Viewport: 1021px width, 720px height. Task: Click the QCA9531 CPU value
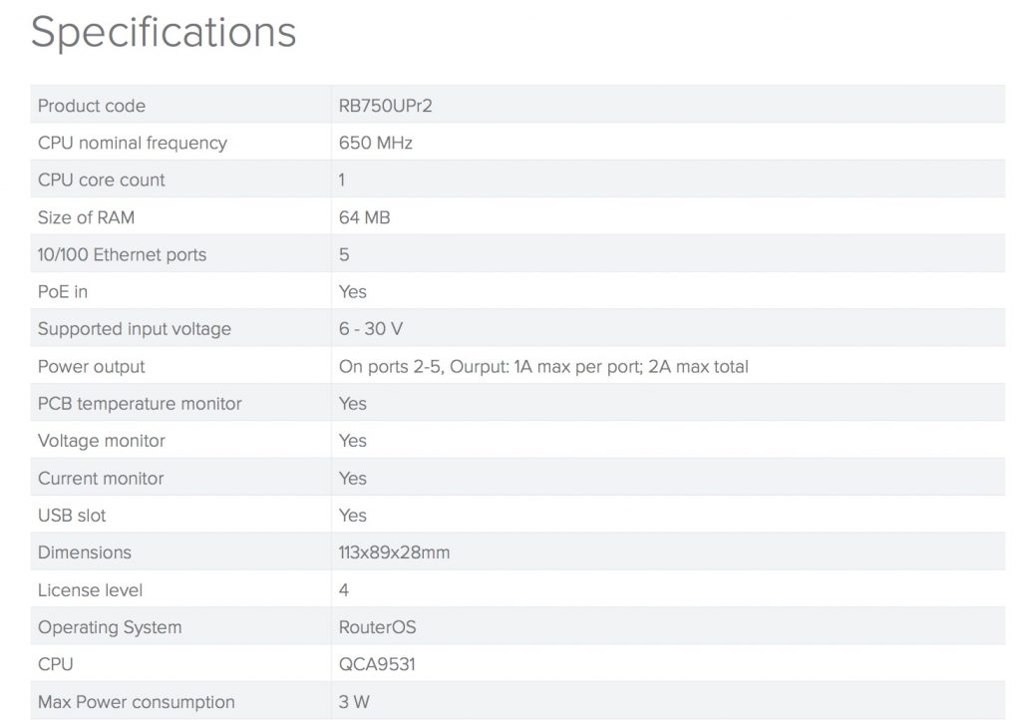coord(377,664)
